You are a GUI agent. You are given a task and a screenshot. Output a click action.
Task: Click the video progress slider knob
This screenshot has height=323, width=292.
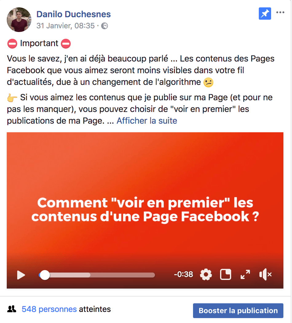click(45, 275)
